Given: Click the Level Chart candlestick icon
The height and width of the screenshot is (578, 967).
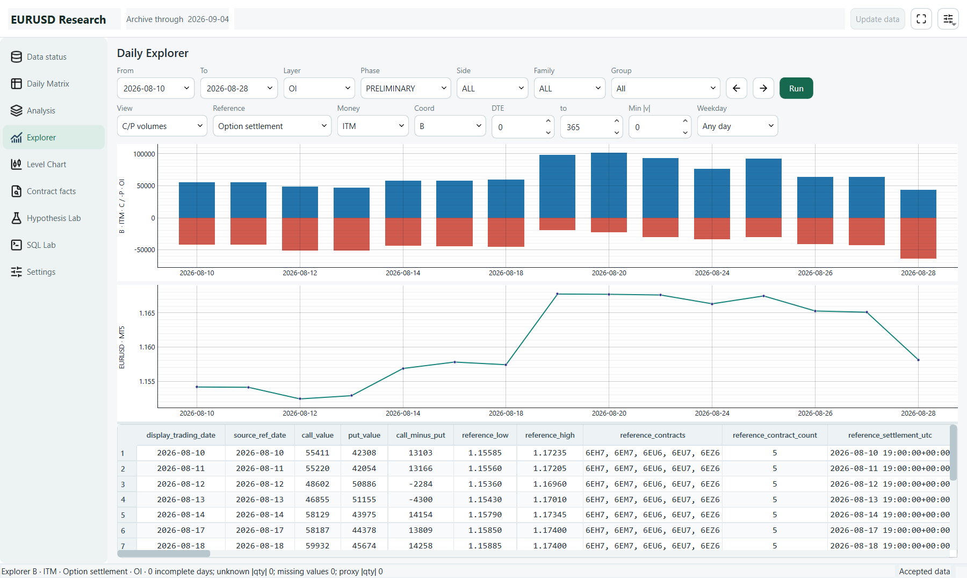Looking at the screenshot, I should [x=17, y=165].
